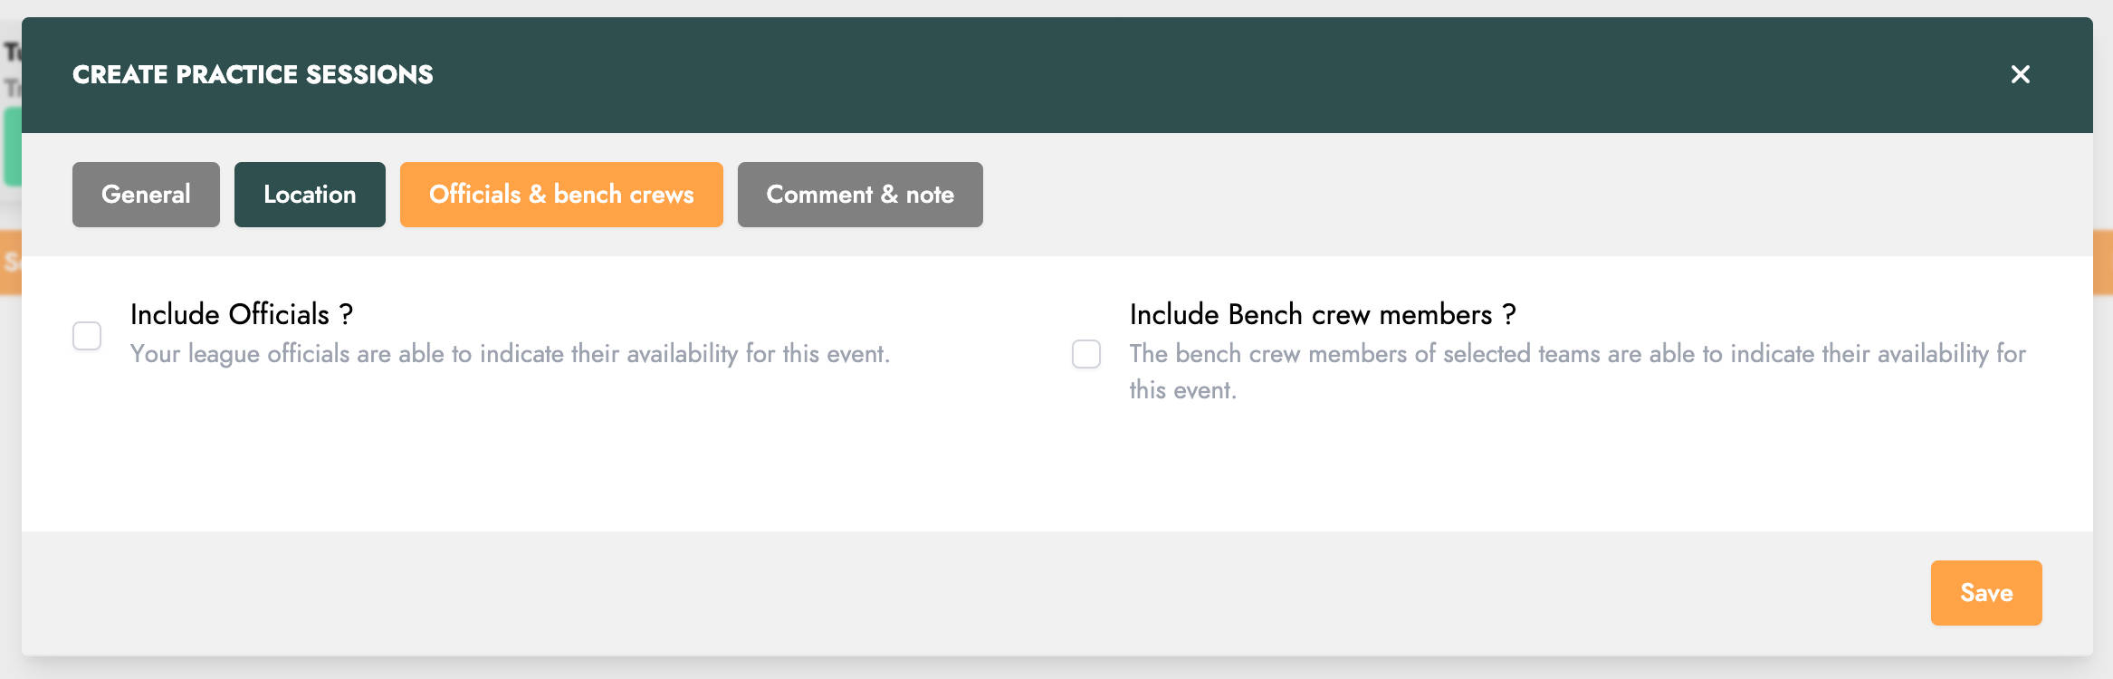The image size is (2113, 679).
Task: Close the Create Practice Sessions dialog
Action: 2020,74
